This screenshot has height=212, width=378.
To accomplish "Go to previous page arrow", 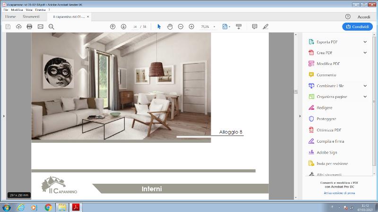I will pos(112,27).
